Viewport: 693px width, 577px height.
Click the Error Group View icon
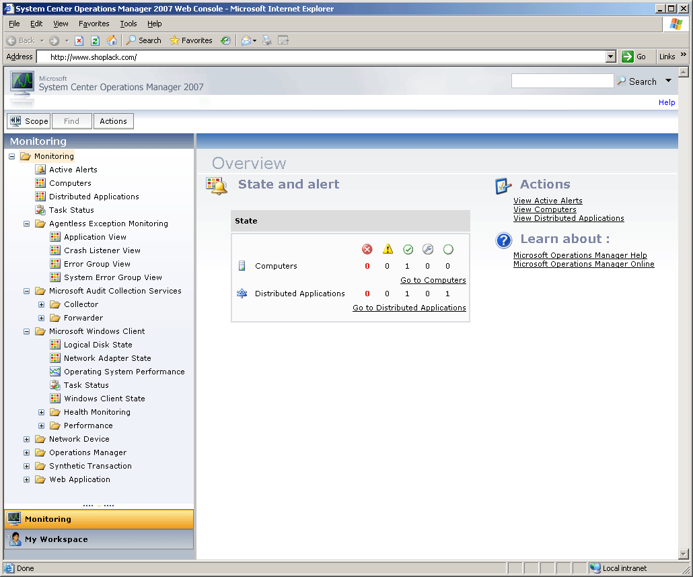tap(55, 264)
